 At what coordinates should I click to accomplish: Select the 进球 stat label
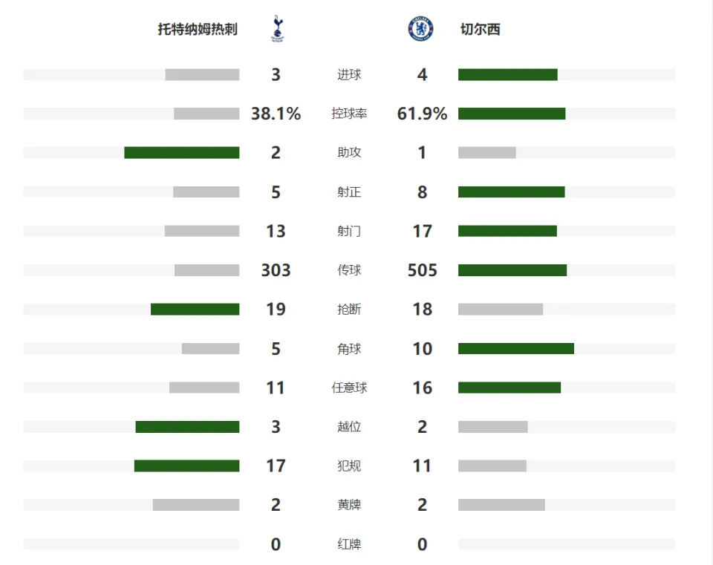pyautogui.click(x=349, y=74)
